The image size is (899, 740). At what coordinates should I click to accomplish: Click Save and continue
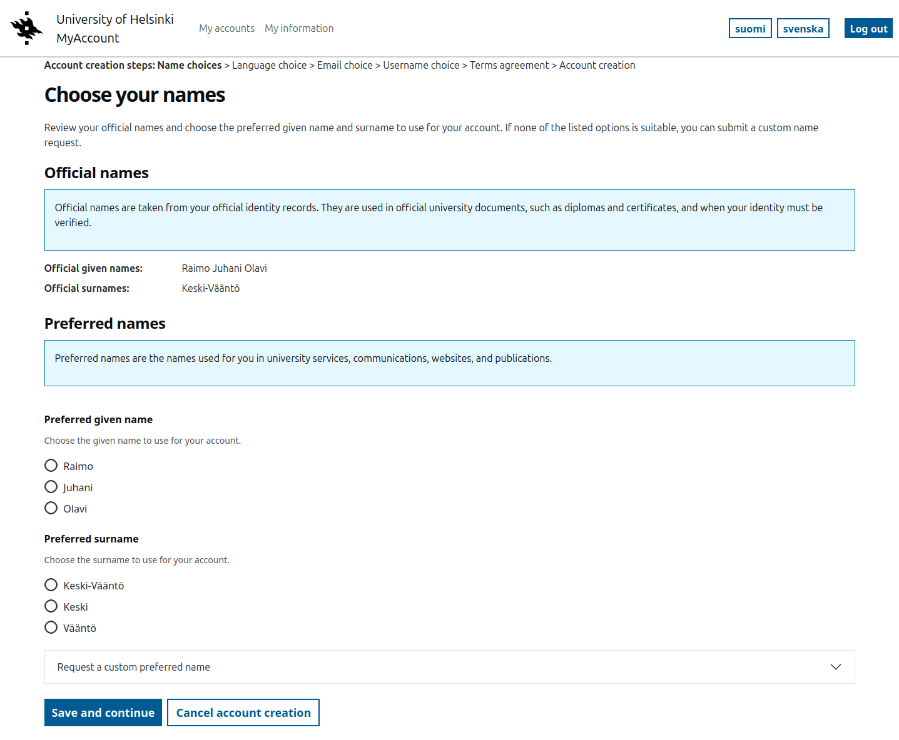point(103,712)
